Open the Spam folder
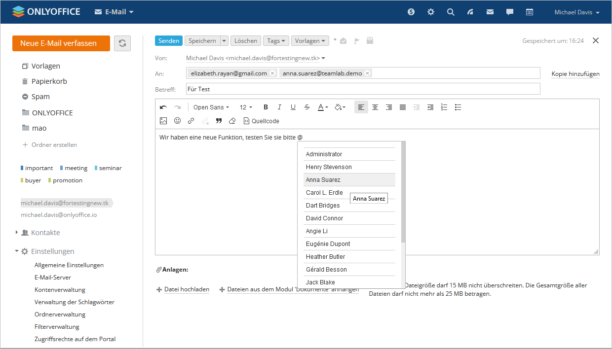Viewport: 612px width, 349px height. tap(40, 97)
